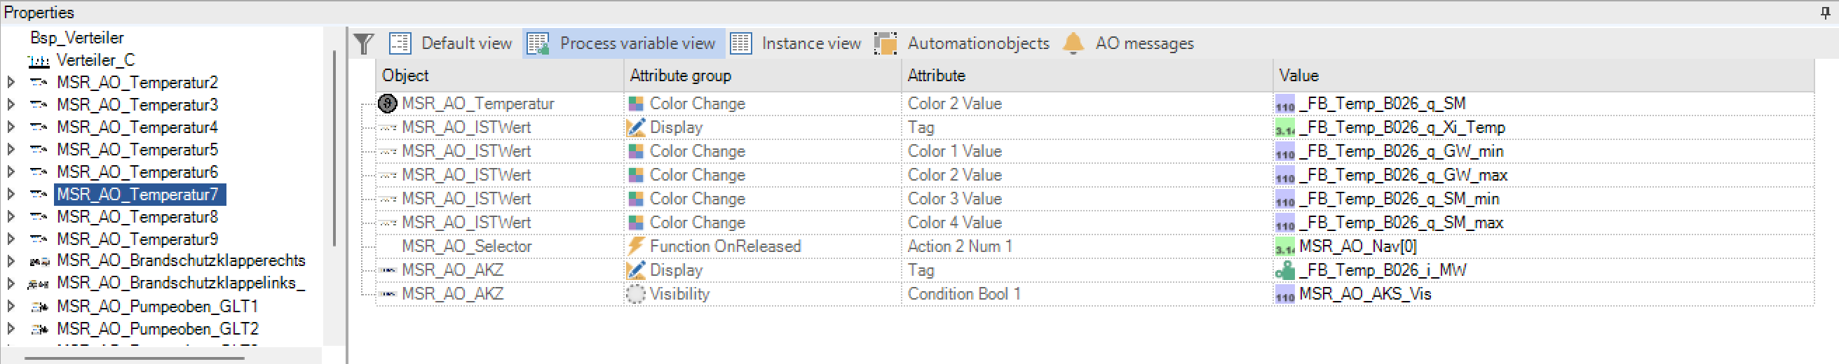The width and height of the screenshot is (1839, 364).
Task: Click Color Change icon for Color 1 Value
Action: click(635, 151)
